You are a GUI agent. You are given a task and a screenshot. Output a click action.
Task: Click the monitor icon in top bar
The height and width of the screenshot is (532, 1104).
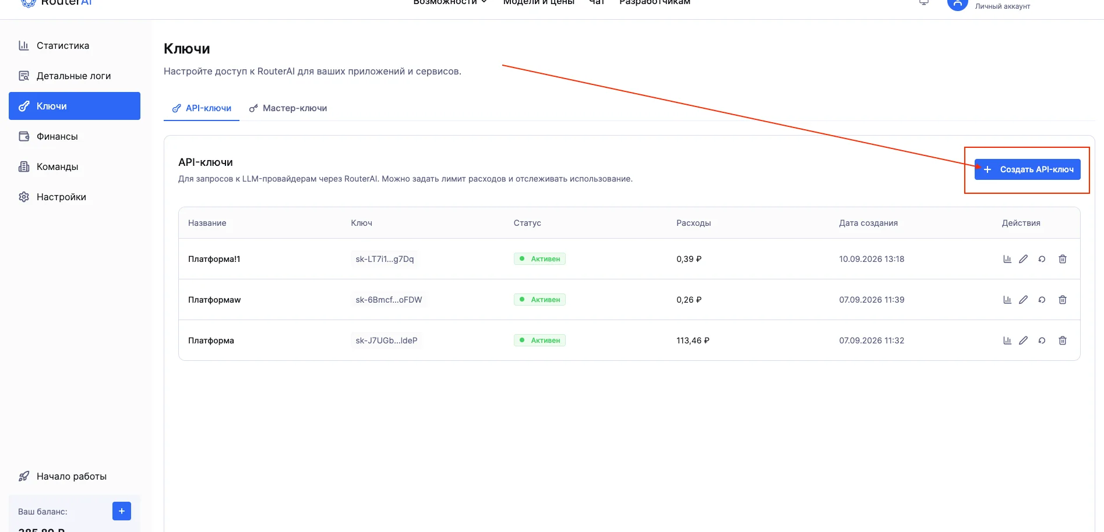(924, 2)
